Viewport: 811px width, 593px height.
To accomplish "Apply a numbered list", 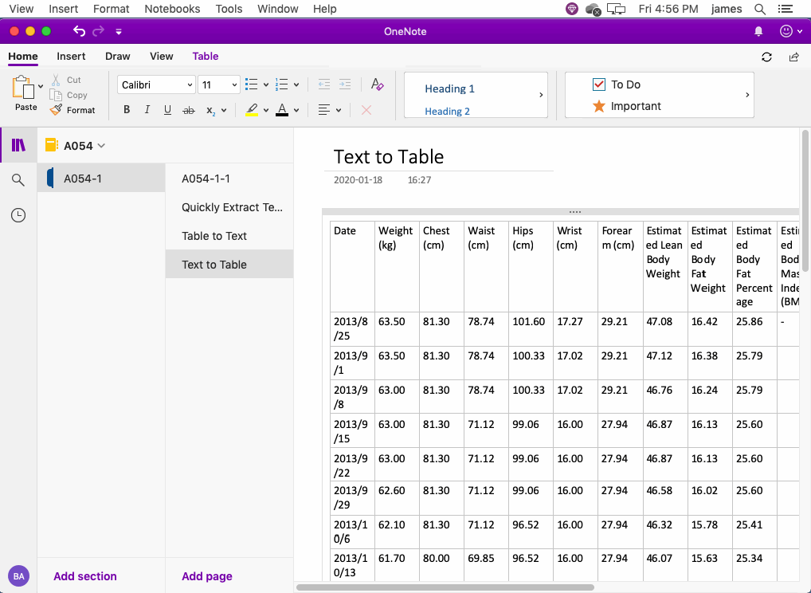I will 281,84.
